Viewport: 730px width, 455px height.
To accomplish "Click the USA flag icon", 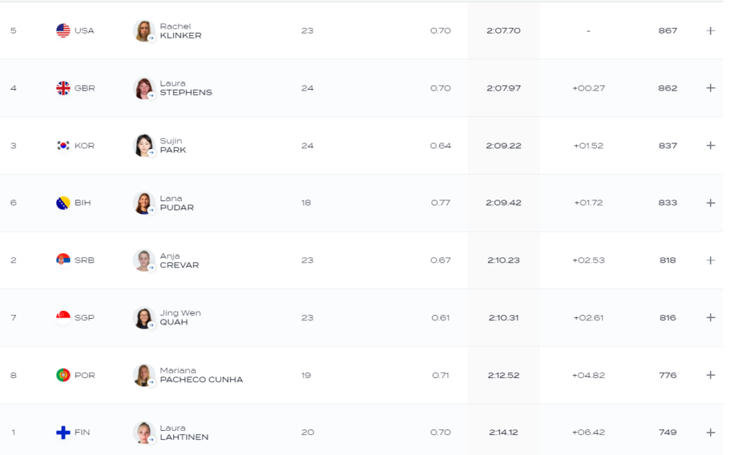I will [x=63, y=31].
